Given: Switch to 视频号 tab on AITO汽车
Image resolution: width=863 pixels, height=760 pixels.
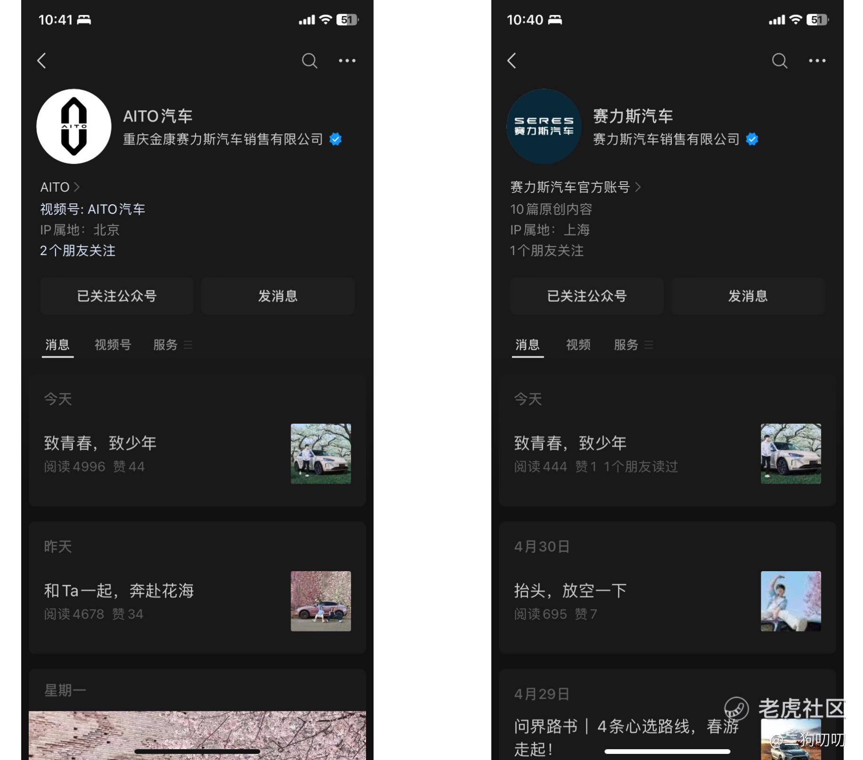Looking at the screenshot, I should click(x=113, y=345).
